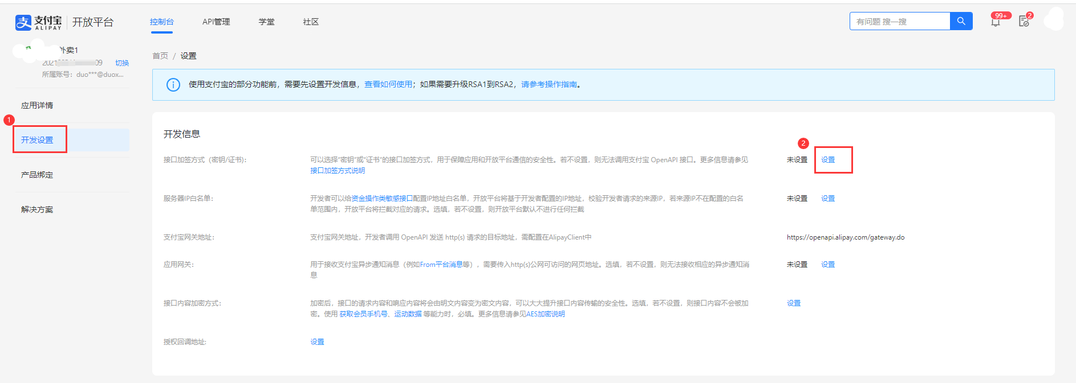Viewport: 1076px width, 383px height.
Task: Click the blue search magnifier button
Action: pos(961,21)
